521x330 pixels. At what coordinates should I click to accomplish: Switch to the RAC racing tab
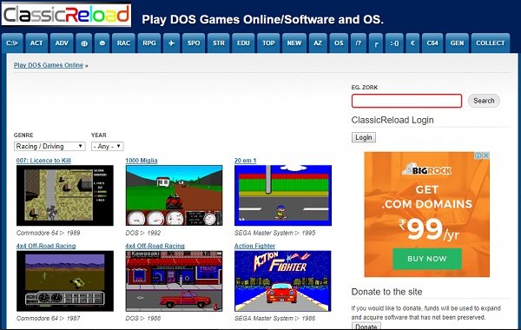123,43
